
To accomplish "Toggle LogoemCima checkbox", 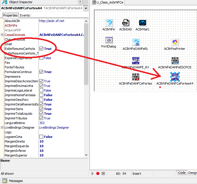I will [x=41, y=136].
